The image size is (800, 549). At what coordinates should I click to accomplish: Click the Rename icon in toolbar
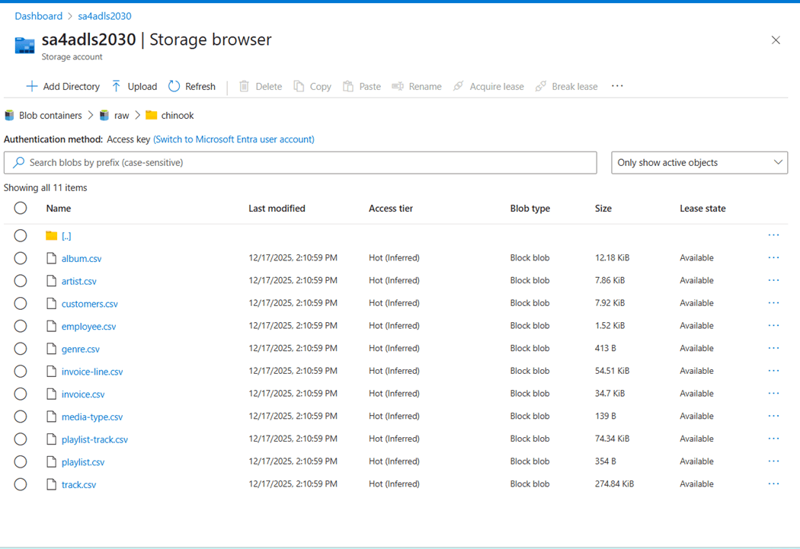[x=398, y=87]
